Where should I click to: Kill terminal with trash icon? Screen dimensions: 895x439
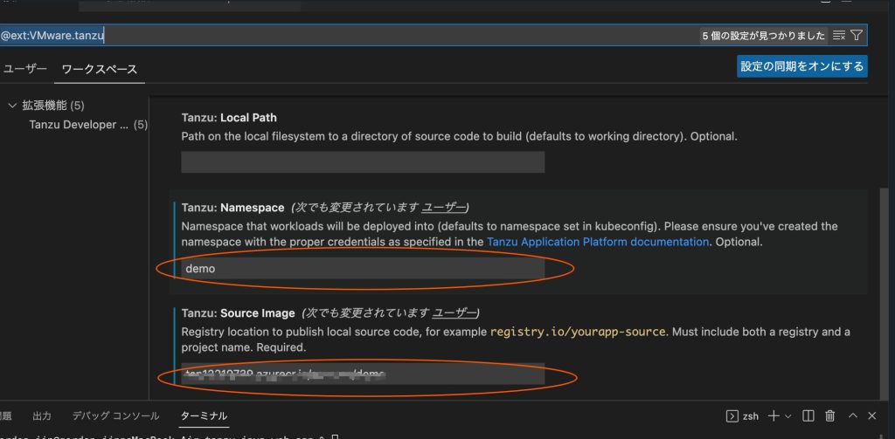830,415
